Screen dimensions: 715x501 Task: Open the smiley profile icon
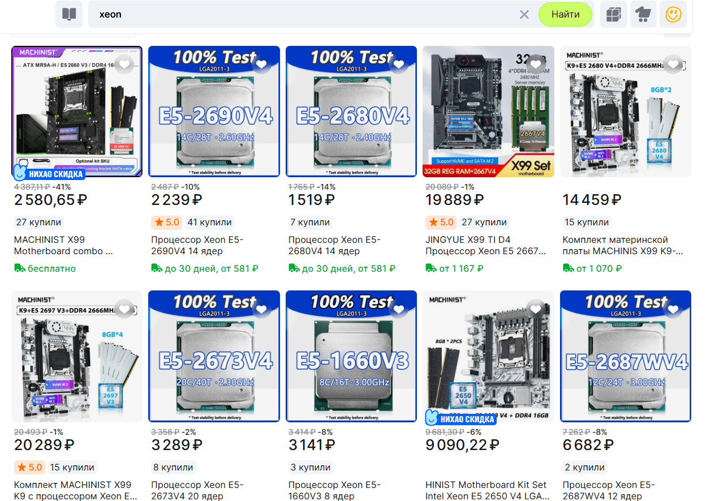[x=673, y=14]
